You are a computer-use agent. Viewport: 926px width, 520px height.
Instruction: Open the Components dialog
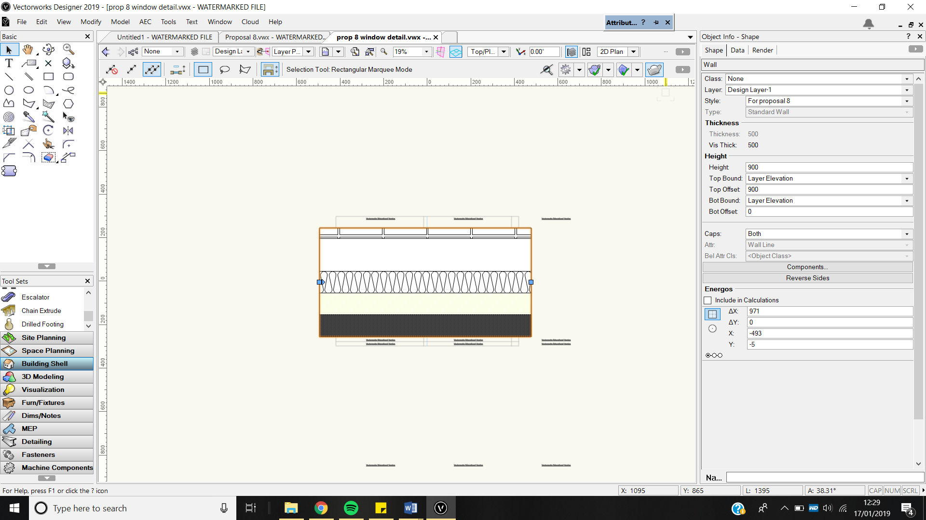[807, 267]
